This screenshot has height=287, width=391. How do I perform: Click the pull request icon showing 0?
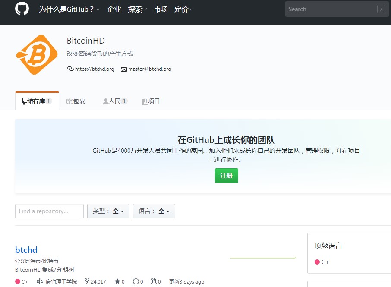154,281
